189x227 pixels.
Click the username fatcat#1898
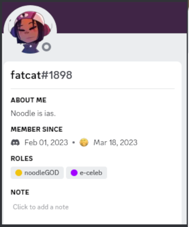point(41,75)
